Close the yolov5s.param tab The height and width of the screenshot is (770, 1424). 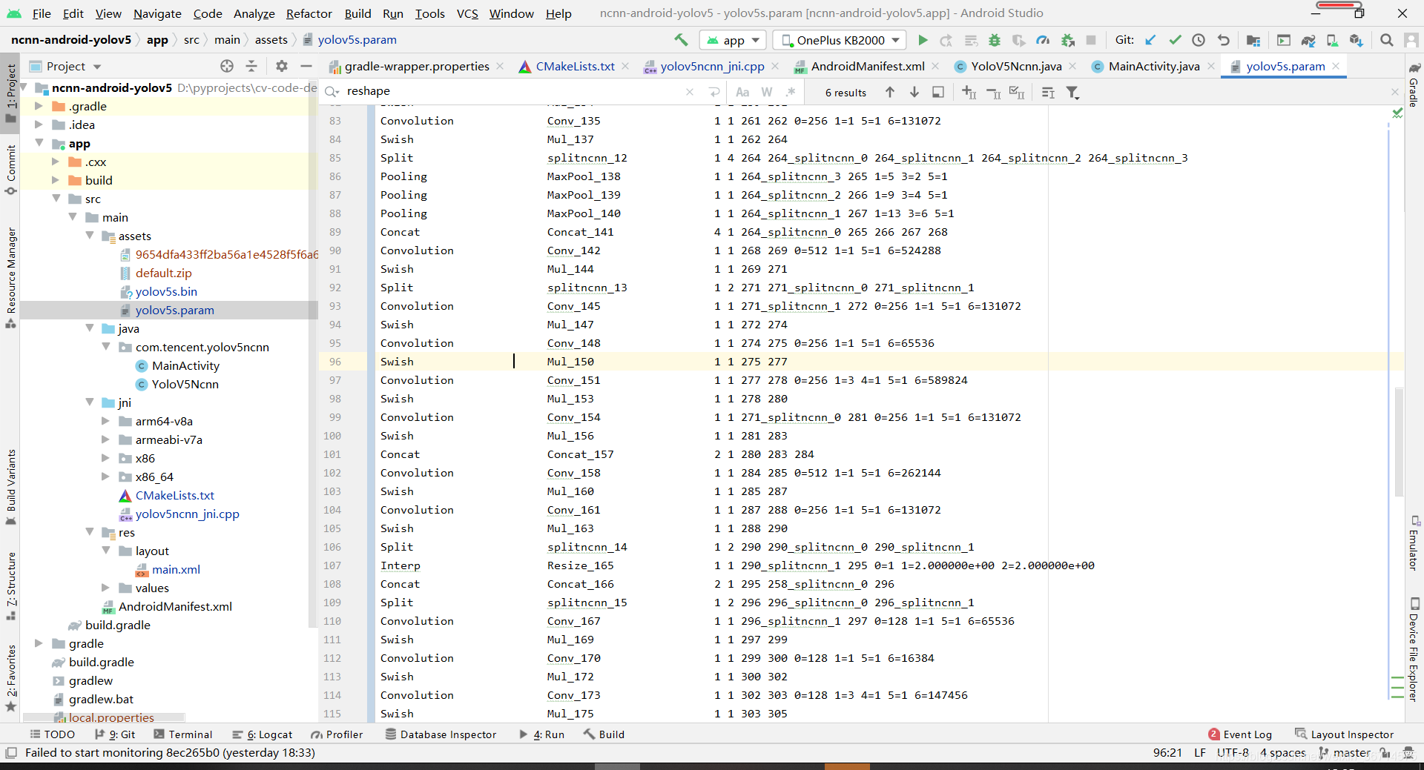(x=1336, y=66)
